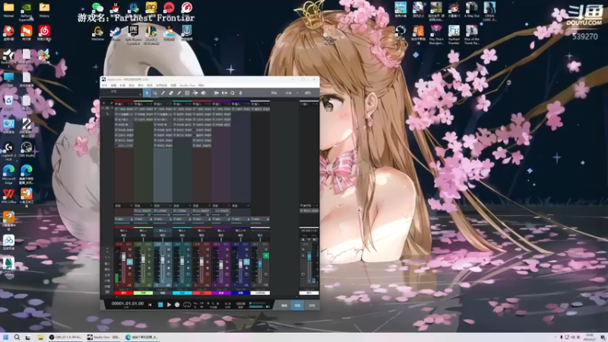The height and width of the screenshot is (342, 608).
Task: Click the Q quantize icon in toolbar
Action: click(x=233, y=93)
